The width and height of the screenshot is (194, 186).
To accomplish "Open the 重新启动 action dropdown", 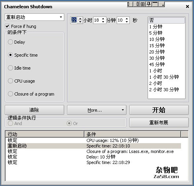I will (34, 17).
